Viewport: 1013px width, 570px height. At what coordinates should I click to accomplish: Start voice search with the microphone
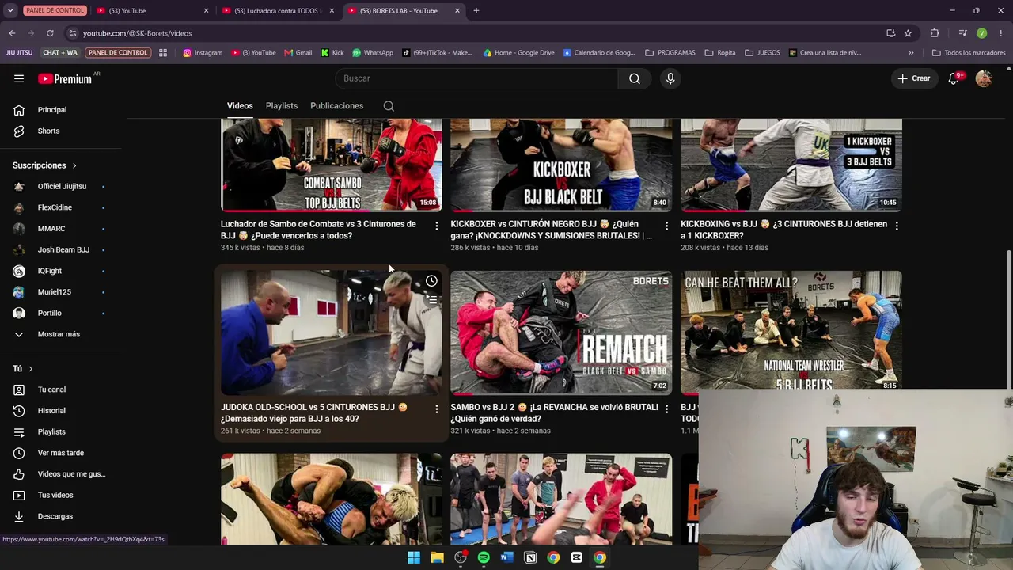(670, 78)
